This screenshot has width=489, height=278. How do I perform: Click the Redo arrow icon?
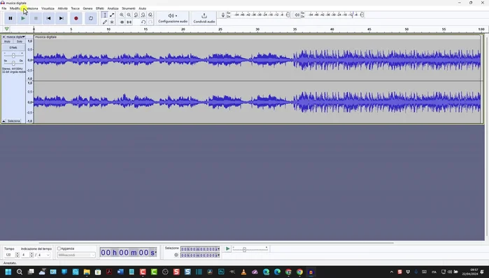150,22
